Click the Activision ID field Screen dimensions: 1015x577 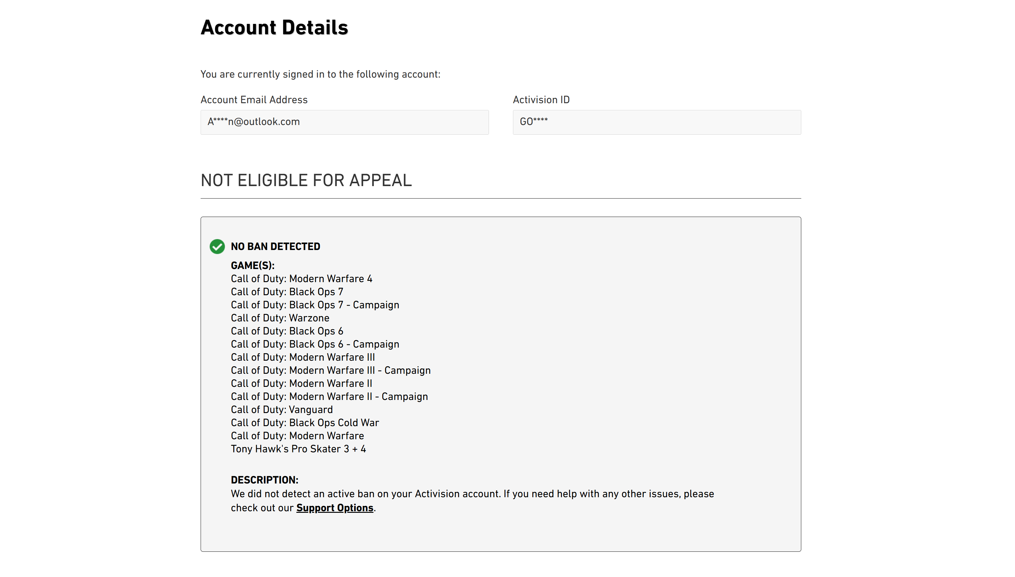pyautogui.click(x=656, y=122)
